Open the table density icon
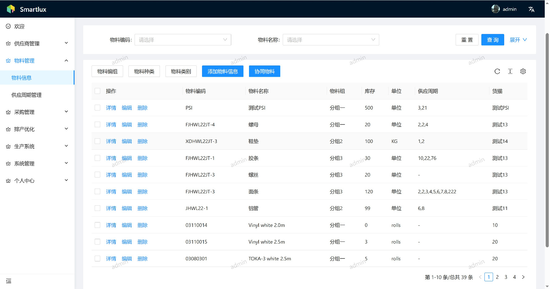This screenshot has width=550, height=289. (x=510, y=71)
